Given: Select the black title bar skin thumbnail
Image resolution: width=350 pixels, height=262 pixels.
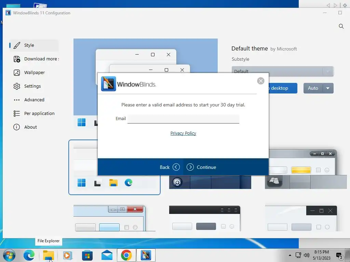Looking at the screenshot, I should (205, 218).
